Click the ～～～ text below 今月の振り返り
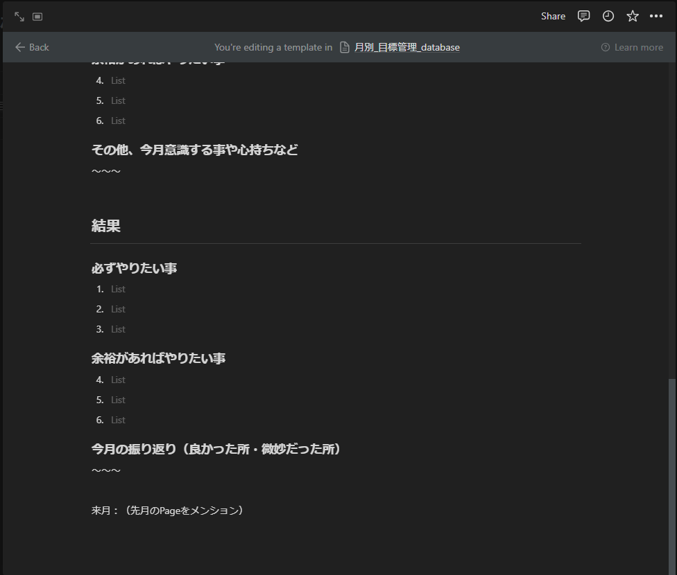Screen dimensions: 677x575 [105, 470]
